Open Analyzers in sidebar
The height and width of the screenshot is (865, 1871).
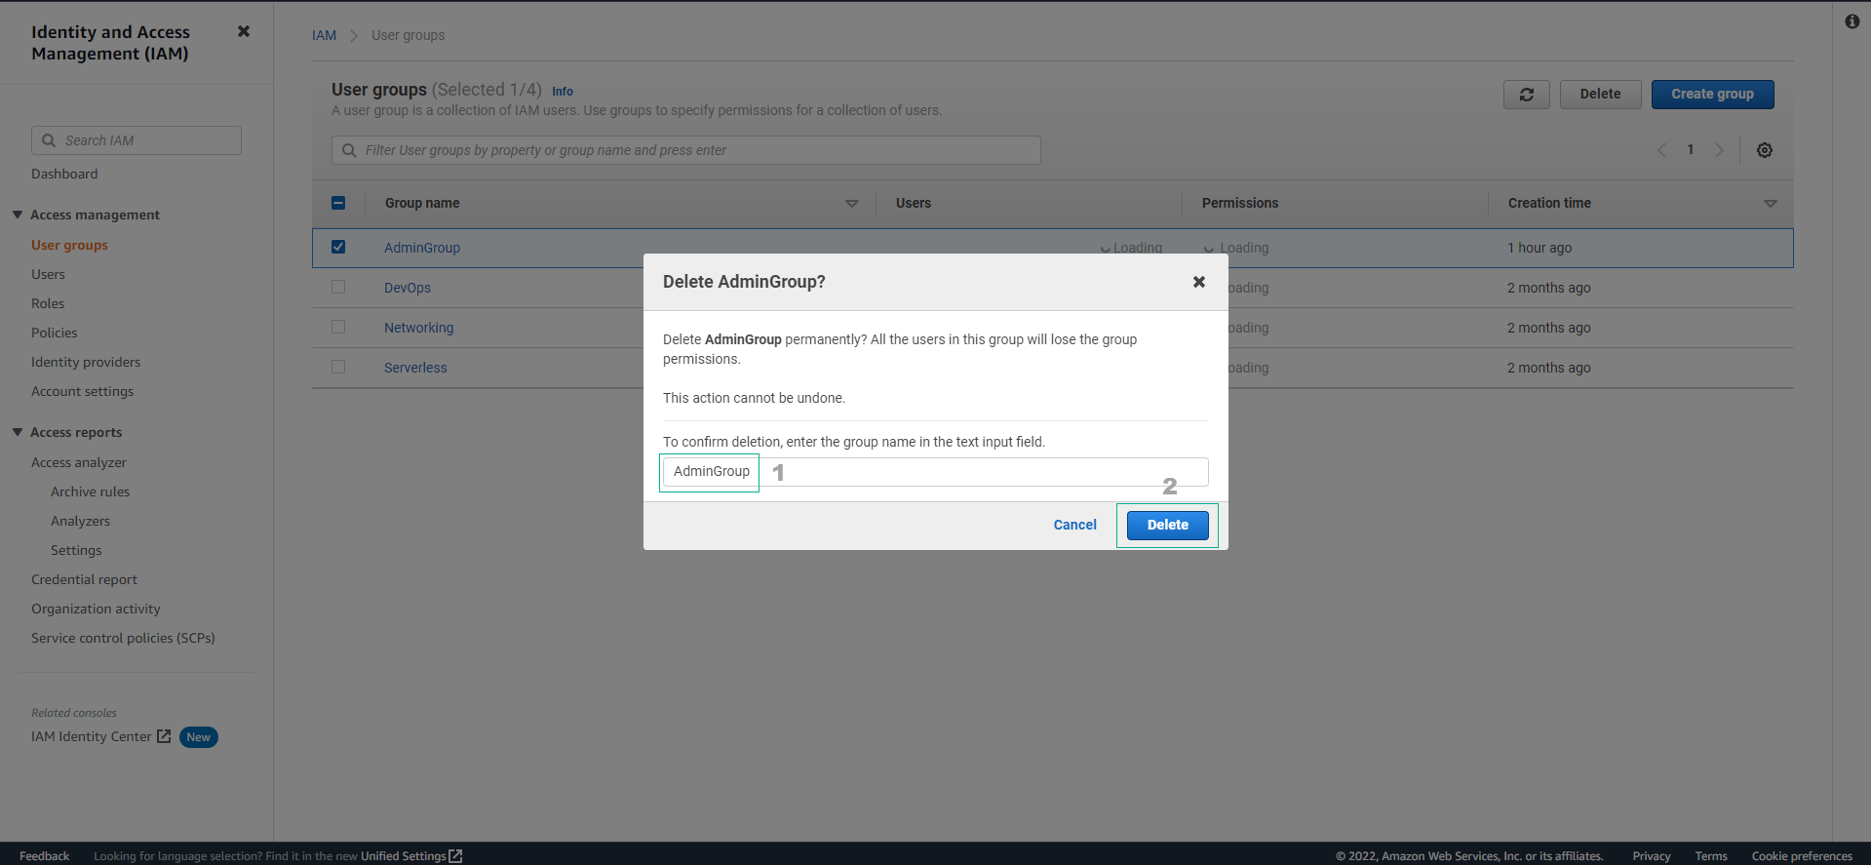coord(80,521)
